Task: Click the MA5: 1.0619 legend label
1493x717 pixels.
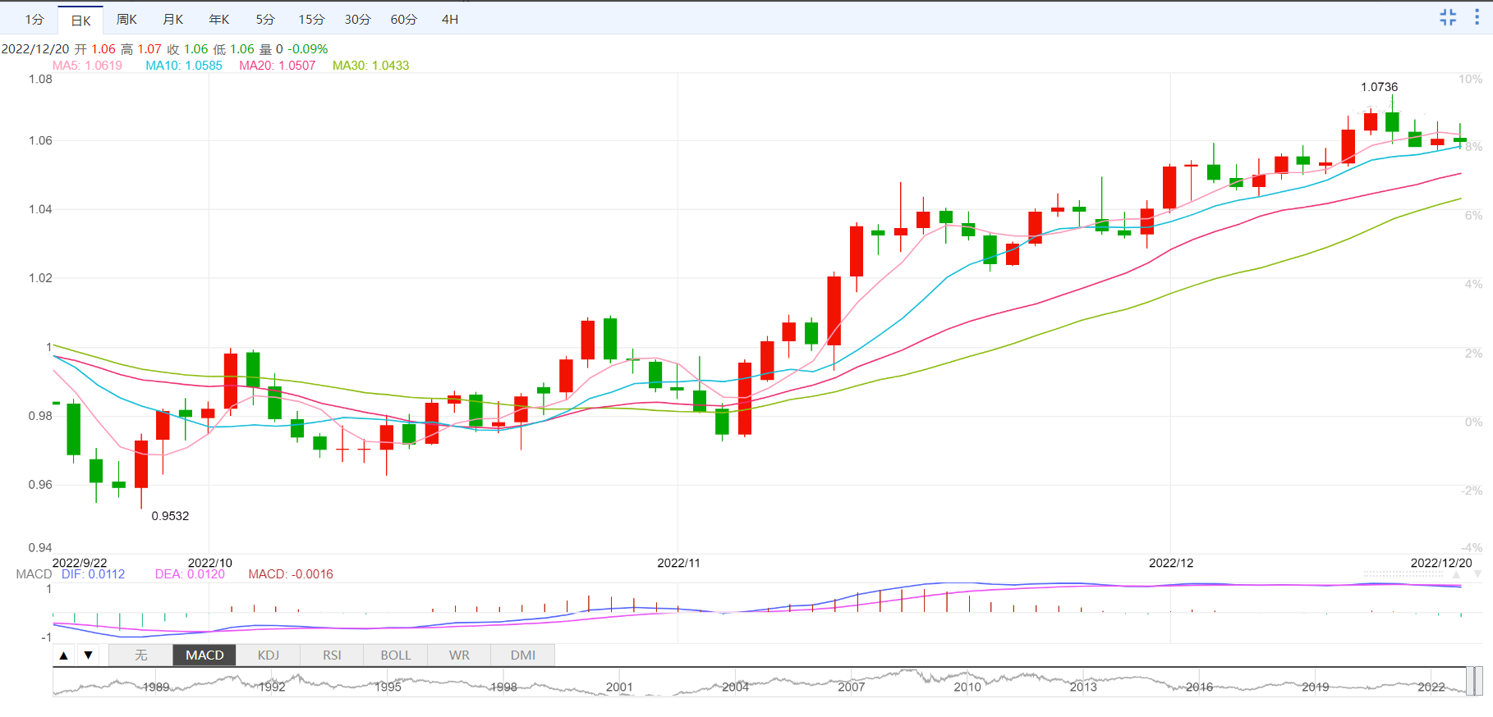Action: point(87,66)
